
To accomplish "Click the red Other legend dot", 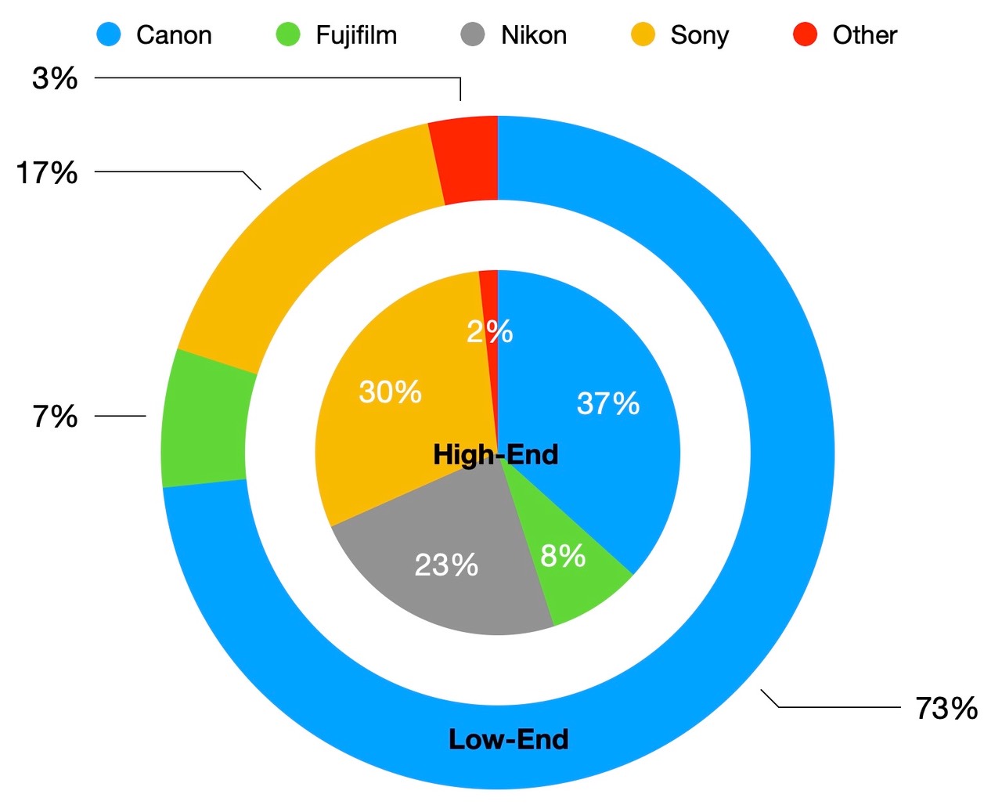I will (805, 34).
